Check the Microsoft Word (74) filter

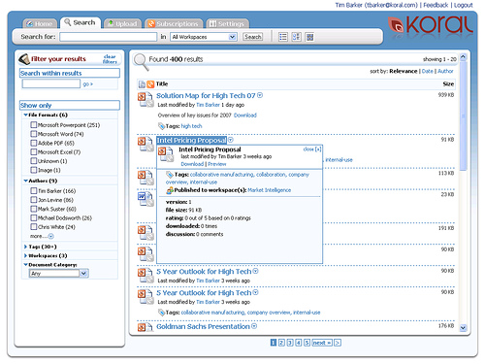pos(34,134)
